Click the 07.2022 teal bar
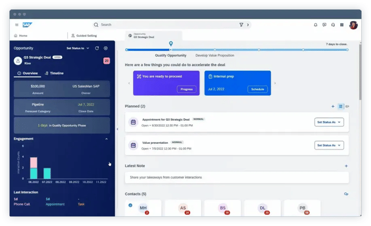 tap(47, 173)
